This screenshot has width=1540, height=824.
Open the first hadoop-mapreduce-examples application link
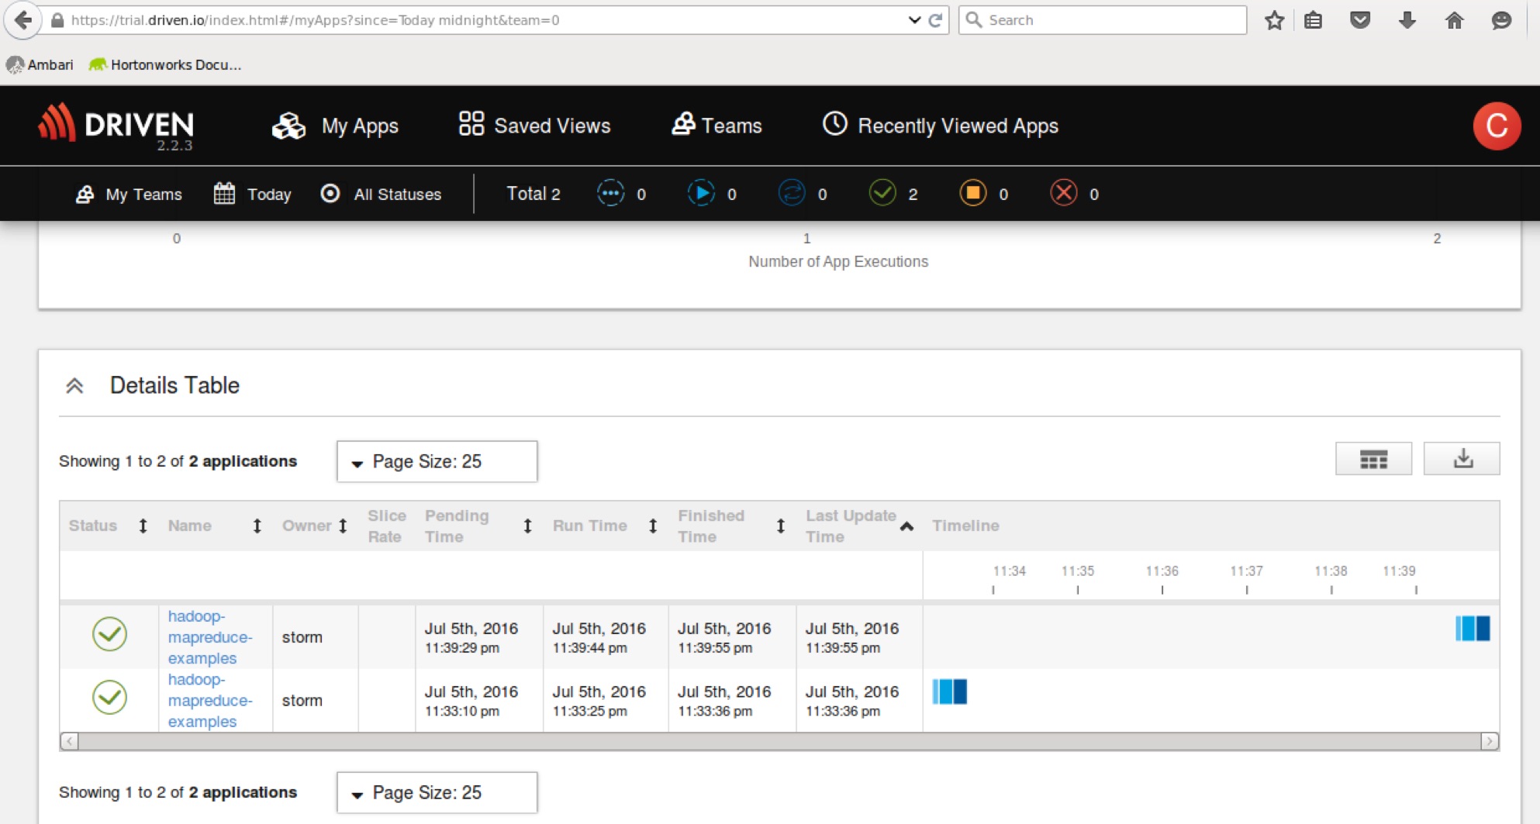click(x=209, y=637)
